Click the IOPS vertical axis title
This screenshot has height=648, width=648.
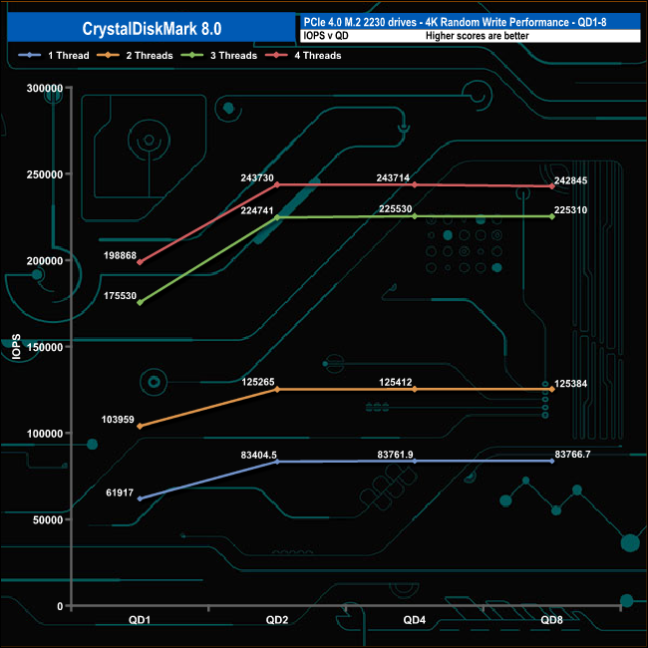pos(16,346)
